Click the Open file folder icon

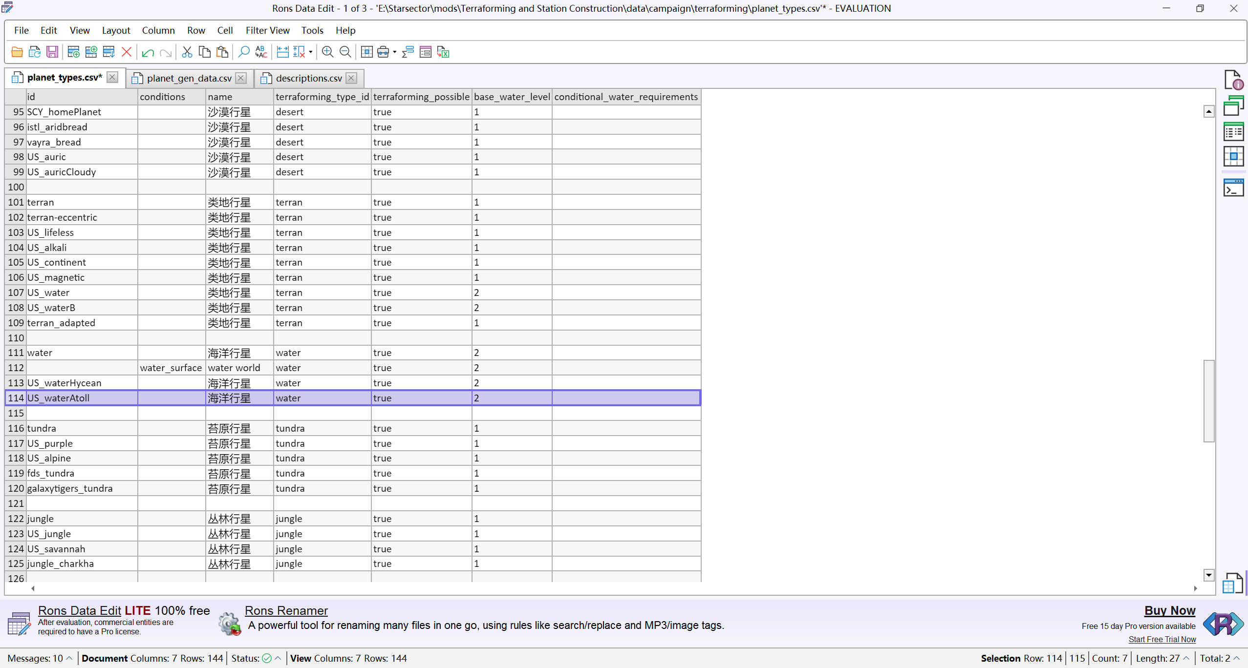click(17, 52)
